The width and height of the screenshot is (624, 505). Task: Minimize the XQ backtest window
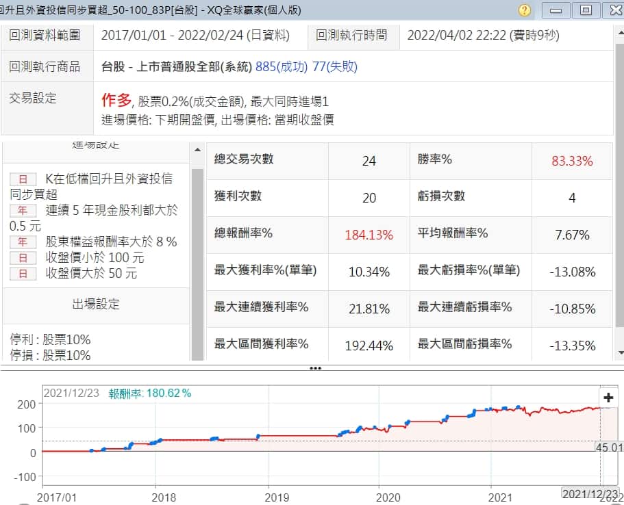556,10
